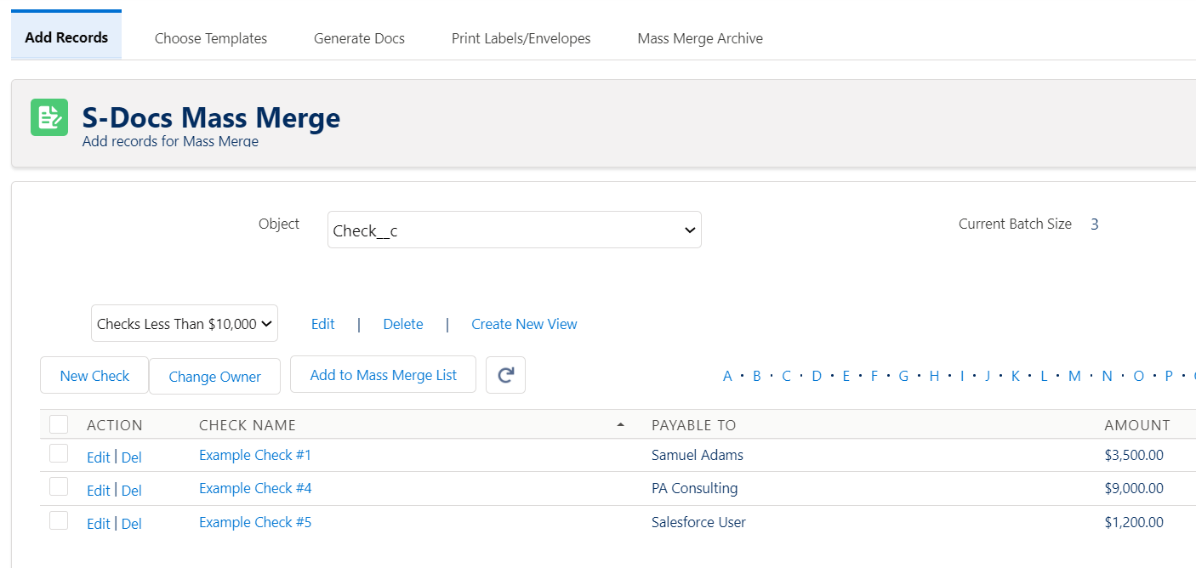Check the box for Example Check #4

pyautogui.click(x=59, y=487)
